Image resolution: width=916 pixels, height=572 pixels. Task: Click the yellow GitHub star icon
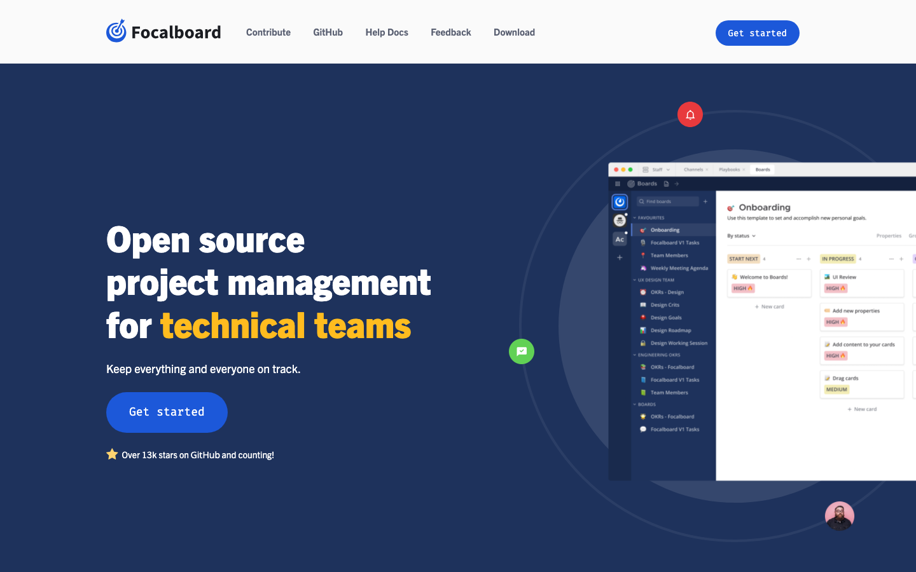[112, 454]
